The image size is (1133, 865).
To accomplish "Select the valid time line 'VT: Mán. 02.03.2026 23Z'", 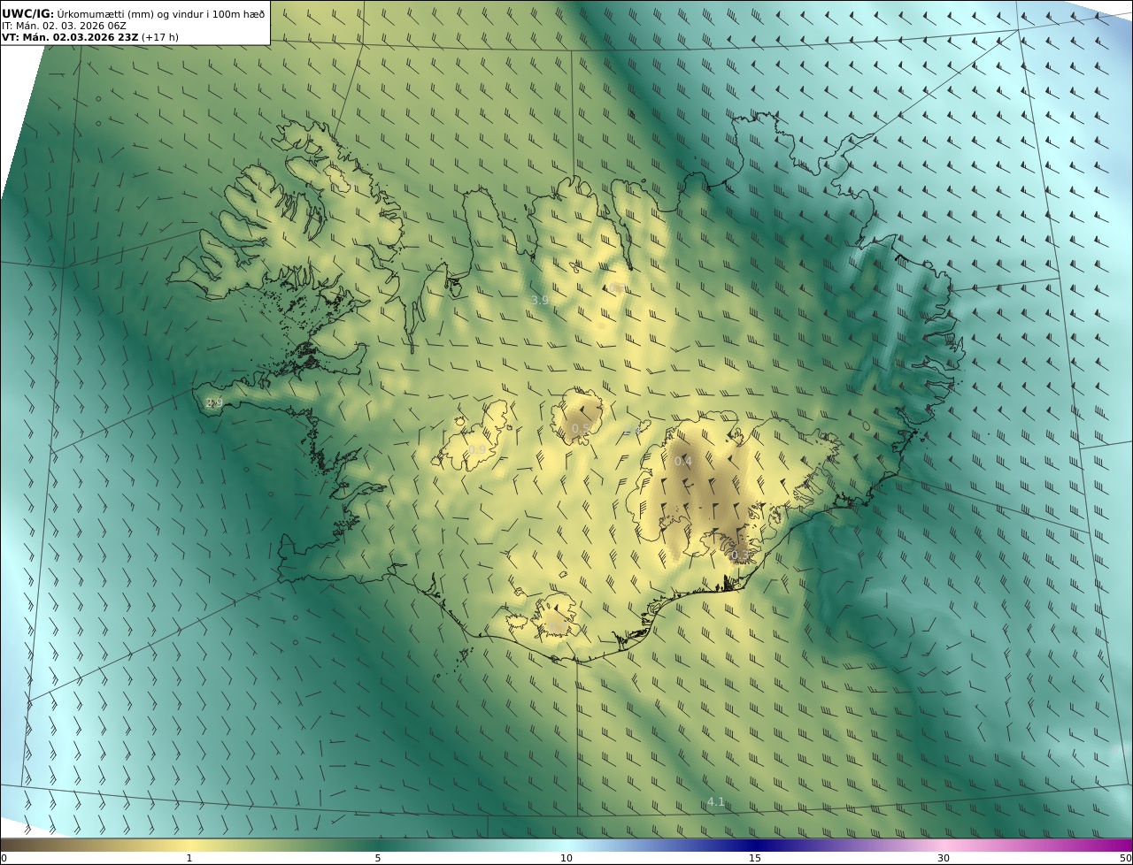I will [70, 37].
